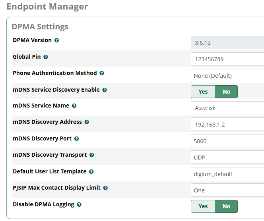Expand the mDNS Discovery Transport dropdown

227,158
